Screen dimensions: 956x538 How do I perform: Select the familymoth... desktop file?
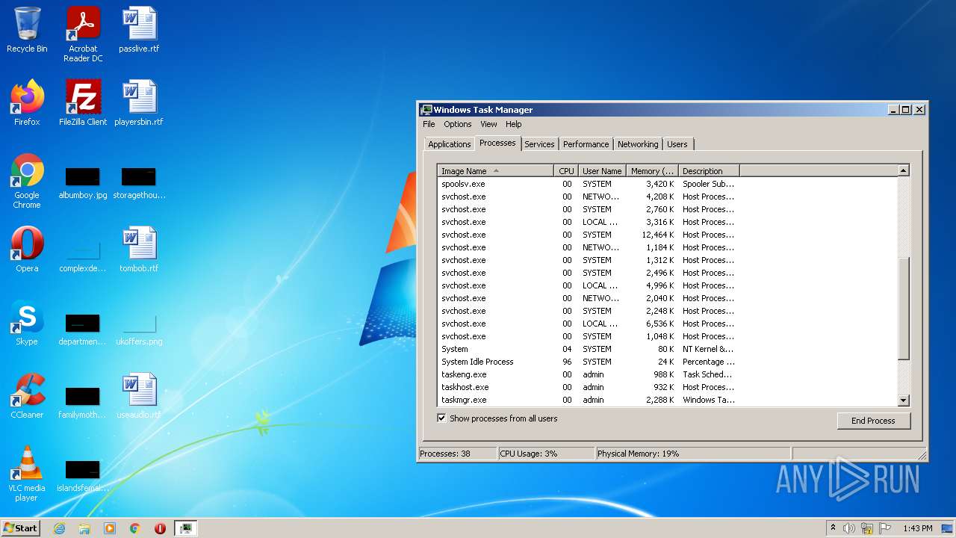point(83,403)
